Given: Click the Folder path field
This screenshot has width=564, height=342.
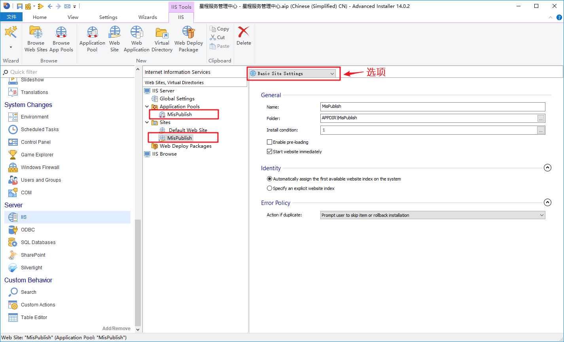Looking at the screenshot, I should (428, 118).
